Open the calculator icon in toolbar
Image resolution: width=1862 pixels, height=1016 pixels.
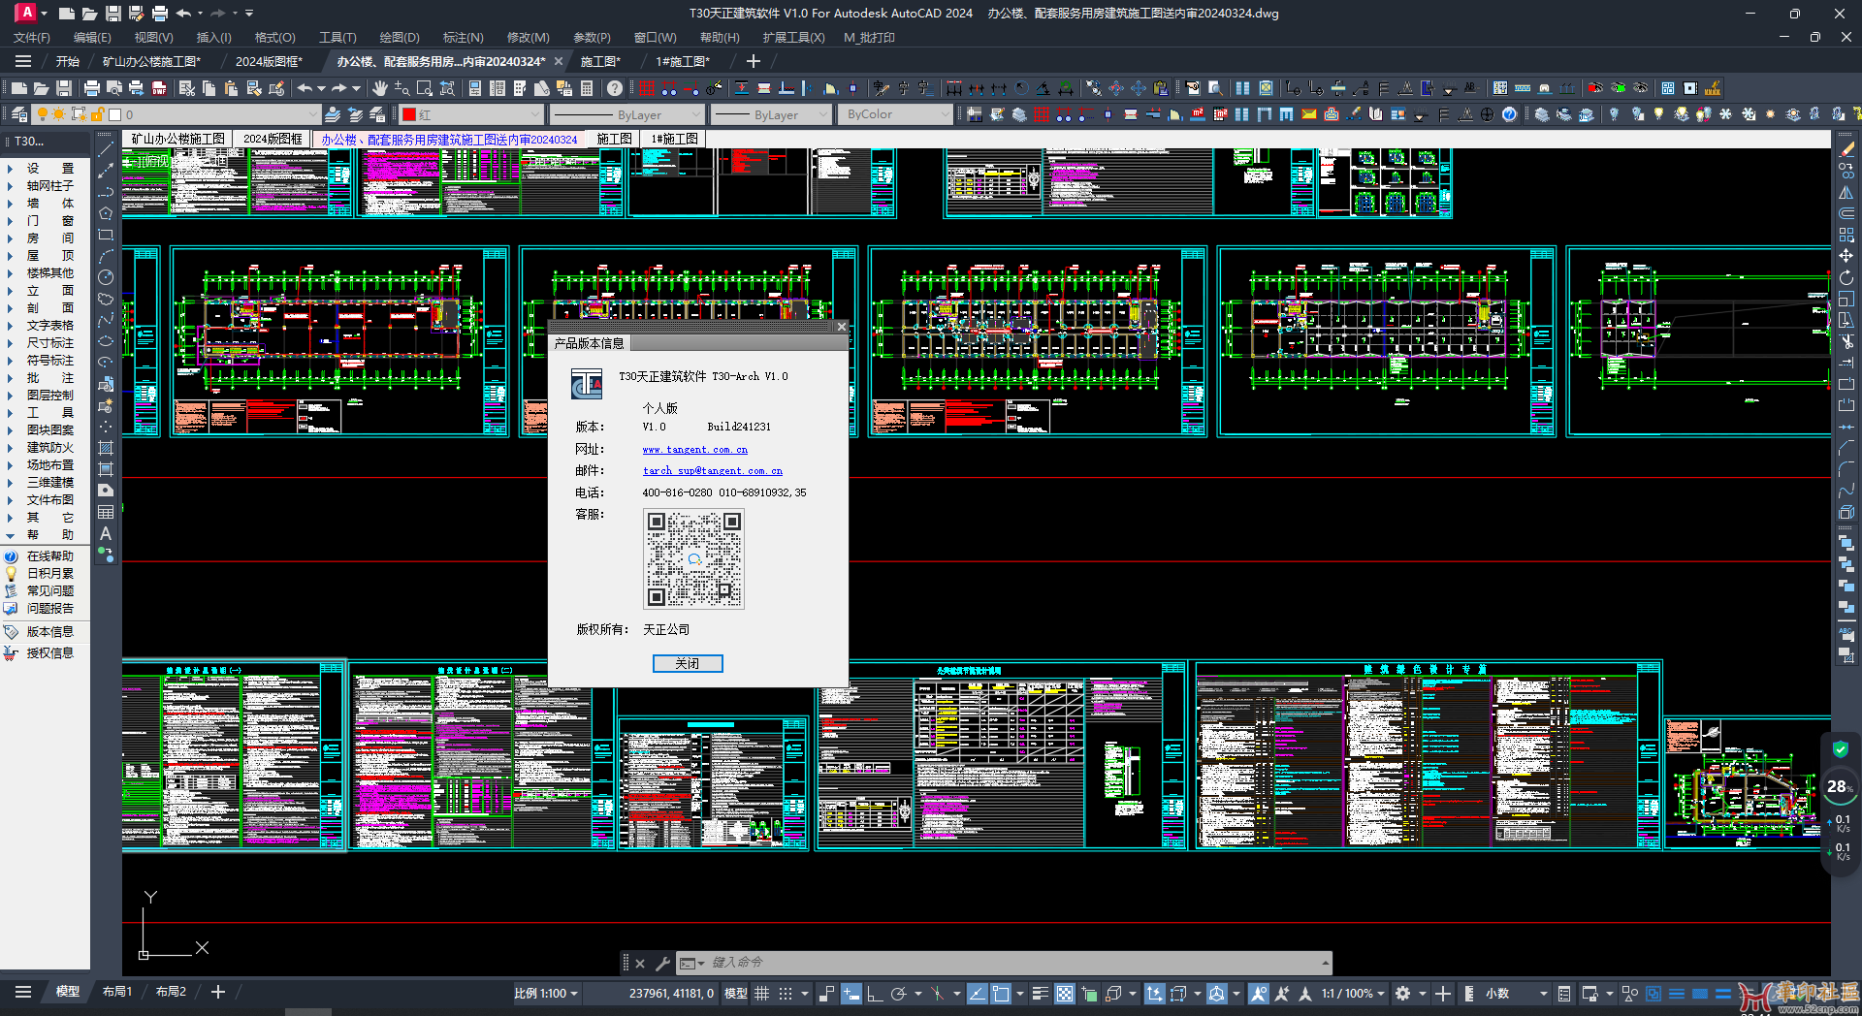pyautogui.click(x=587, y=88)
